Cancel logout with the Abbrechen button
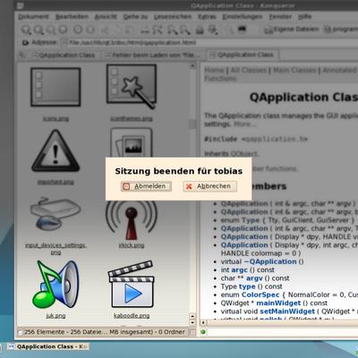The height and width of the screenshot is (358, 358). (x=210, y=186)
